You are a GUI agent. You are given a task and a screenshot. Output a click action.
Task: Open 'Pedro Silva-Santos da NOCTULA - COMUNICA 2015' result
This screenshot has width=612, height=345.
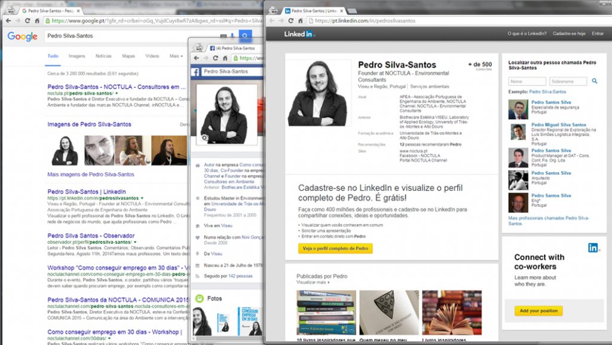(x=118, y=300)
